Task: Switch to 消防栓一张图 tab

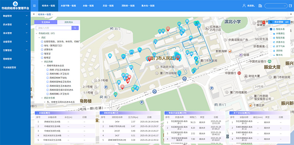Action: [x=128, y=6]
